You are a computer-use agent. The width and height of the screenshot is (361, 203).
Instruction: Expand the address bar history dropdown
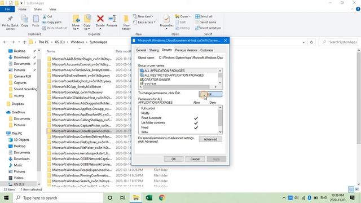point(303,42)
